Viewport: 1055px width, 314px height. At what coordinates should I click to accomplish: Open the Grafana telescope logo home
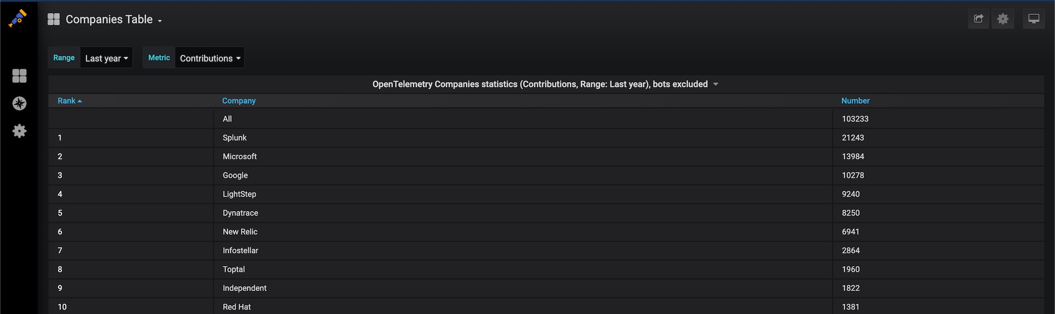coord(18,19)
